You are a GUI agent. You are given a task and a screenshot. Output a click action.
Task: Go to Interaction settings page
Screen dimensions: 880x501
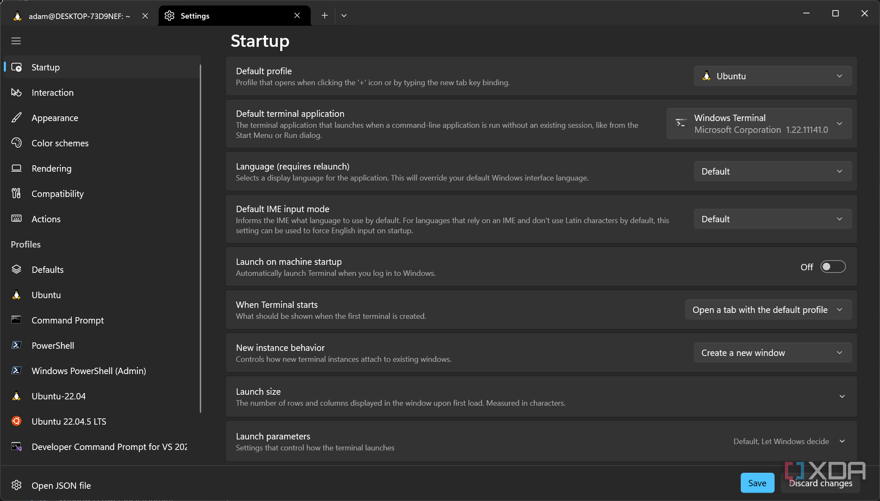click(x=101, y=93)
